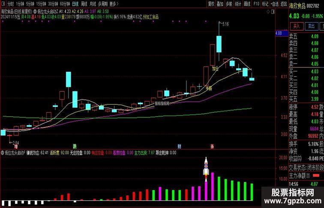Open the 统计 statistics tool

tap(238, 4)
